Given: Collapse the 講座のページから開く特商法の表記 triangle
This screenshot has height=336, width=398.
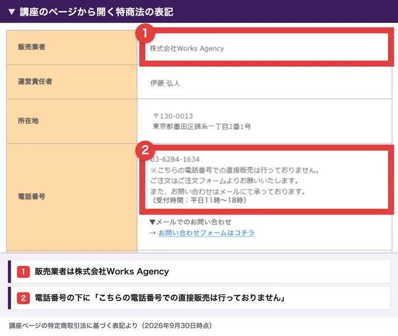Looking at the screenshot, I should (12, 12).
